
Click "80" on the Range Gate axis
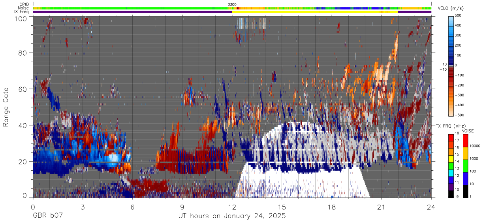[x=23, y=53]
